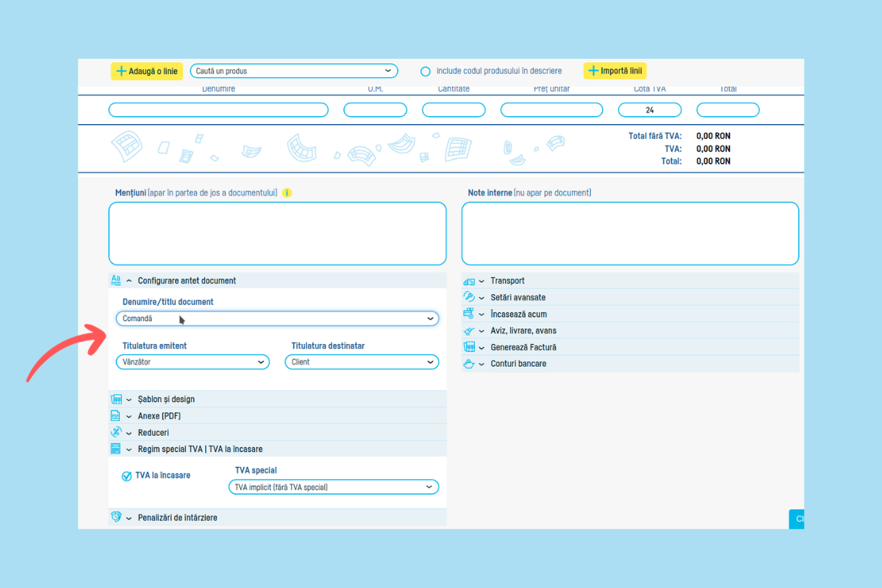Click inside the Note interne text area
This screenshot has width=882, height=588.
point(630,234)
